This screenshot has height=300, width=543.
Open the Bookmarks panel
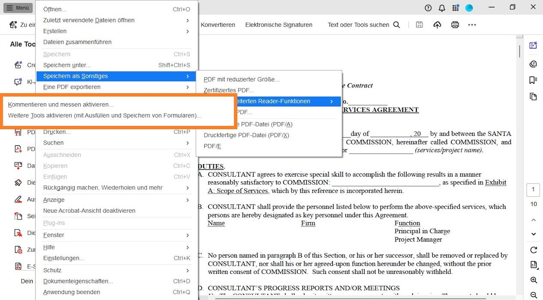coord(533,80)
